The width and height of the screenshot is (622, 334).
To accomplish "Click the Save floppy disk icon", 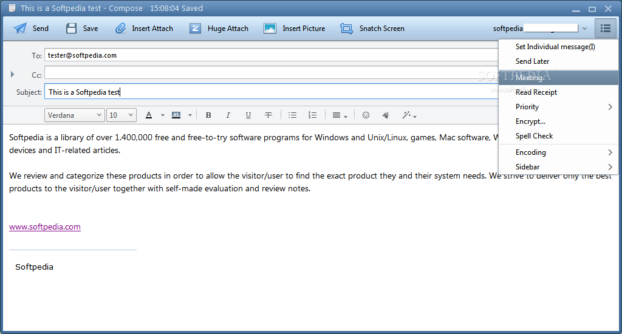I will coord(72,29).
